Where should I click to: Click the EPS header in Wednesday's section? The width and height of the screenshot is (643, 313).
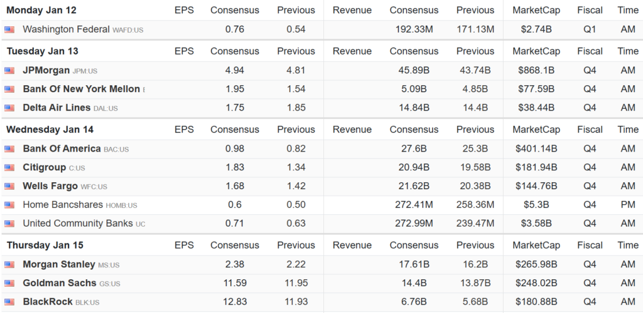coord(184,130)
